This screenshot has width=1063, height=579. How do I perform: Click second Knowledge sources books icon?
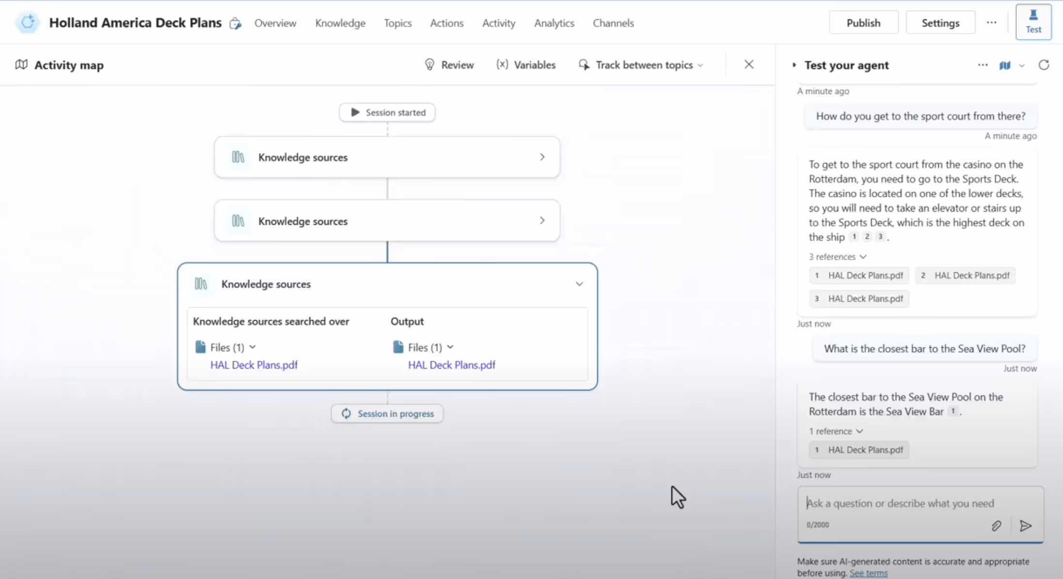(238, 221)
